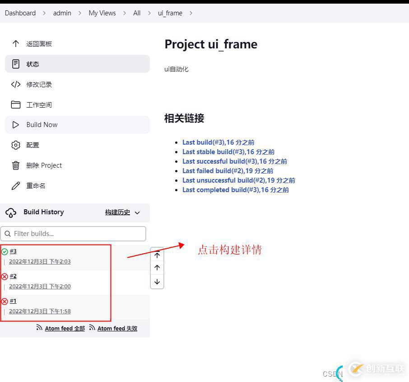409x382 pixels.
Task: Click the page-down arrow in build pager
Action: tap(157, 282)
